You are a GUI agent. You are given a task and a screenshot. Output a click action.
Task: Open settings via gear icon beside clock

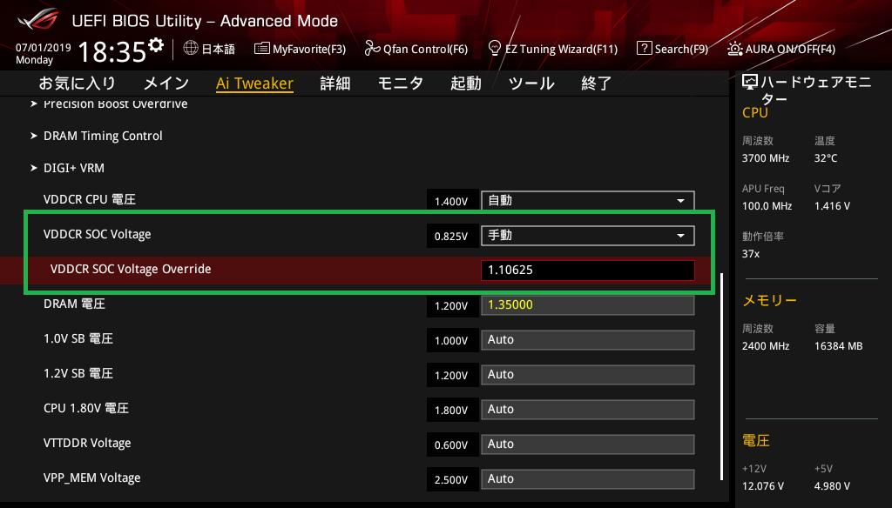click(x=156, y=44)
